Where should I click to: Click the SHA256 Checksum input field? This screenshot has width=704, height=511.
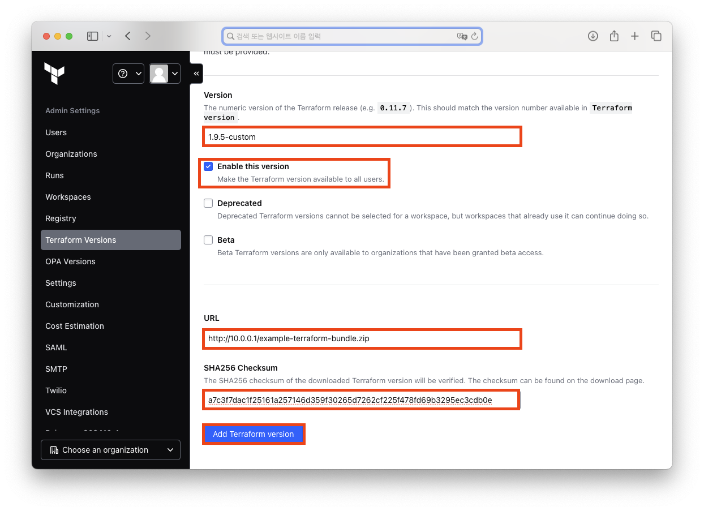point(361,400)
